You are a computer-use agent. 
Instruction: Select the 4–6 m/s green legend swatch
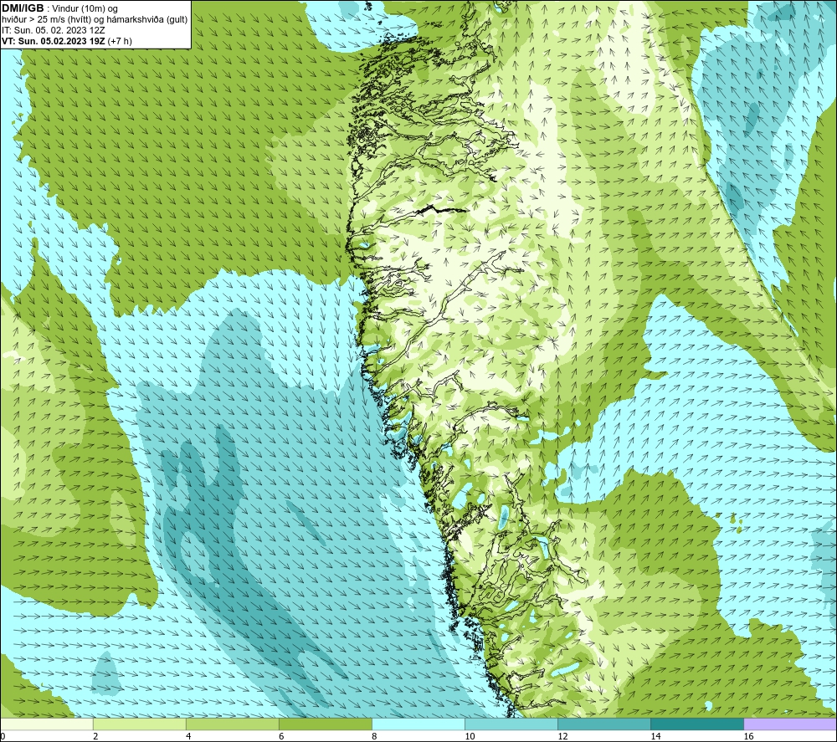[x=233, y=724]
